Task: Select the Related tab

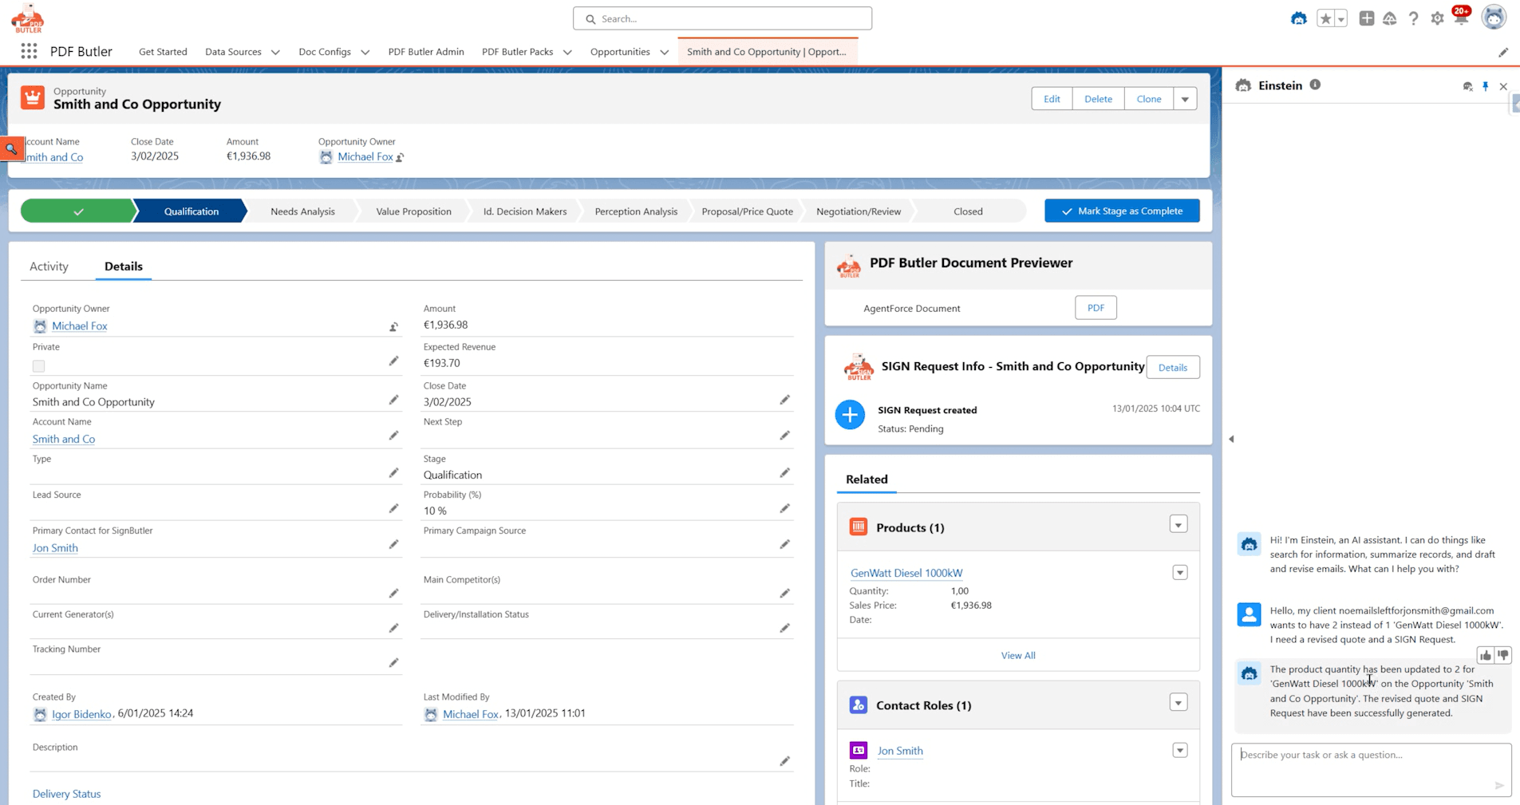Action: [x=867, y=479]
